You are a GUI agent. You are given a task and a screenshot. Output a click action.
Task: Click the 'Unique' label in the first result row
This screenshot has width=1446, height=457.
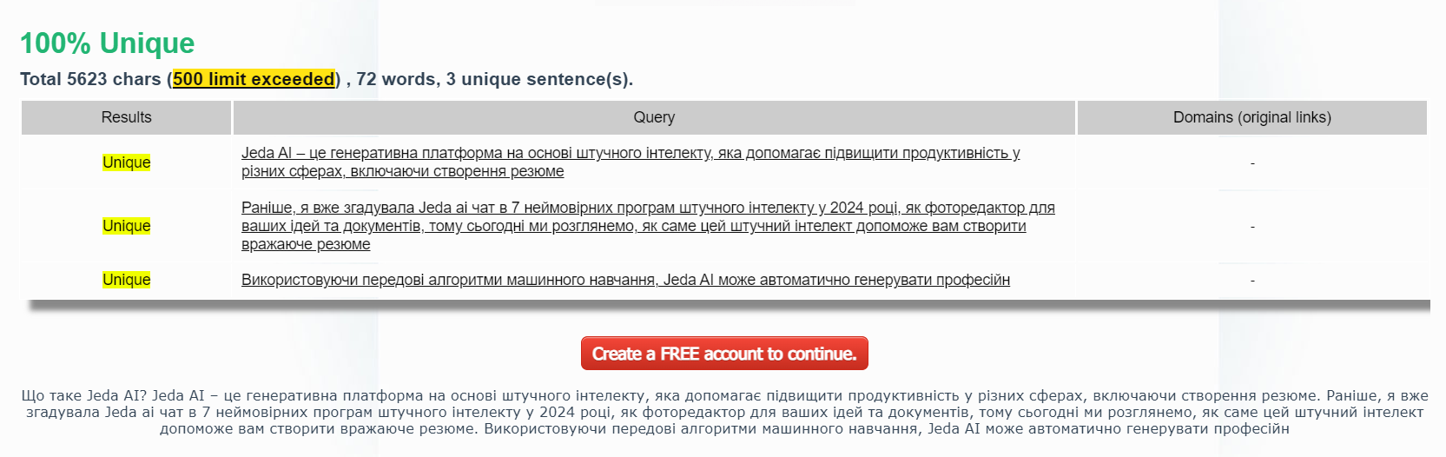[127, 162]
